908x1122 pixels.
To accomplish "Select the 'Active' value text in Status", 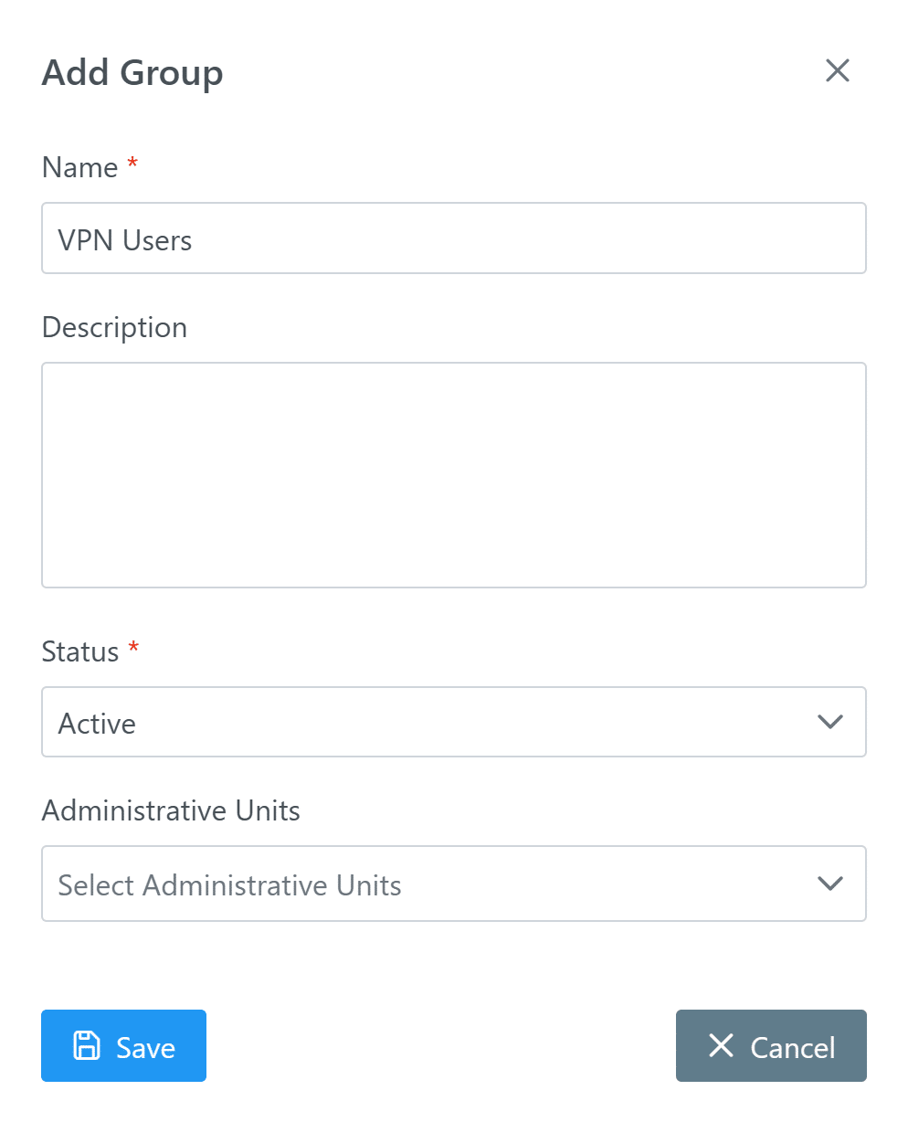I will (x=97, y=724).
